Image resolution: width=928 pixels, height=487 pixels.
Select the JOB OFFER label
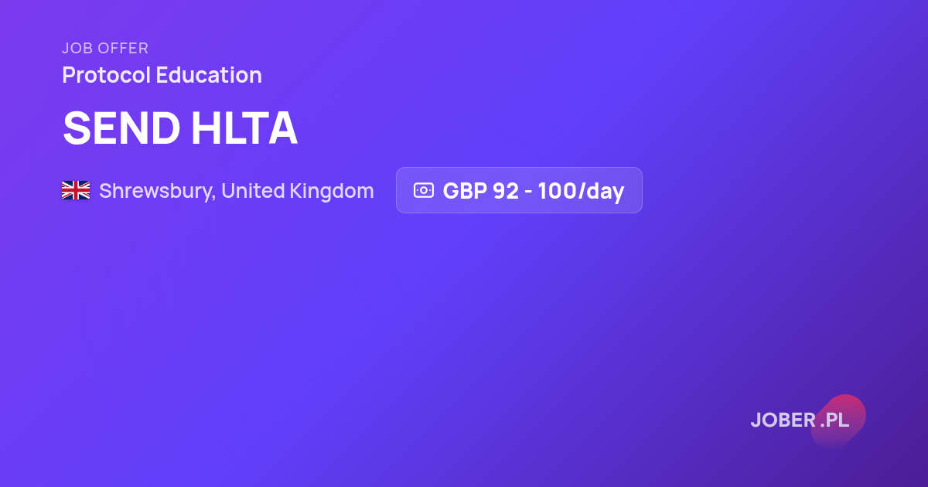click(x=105, y=48)
